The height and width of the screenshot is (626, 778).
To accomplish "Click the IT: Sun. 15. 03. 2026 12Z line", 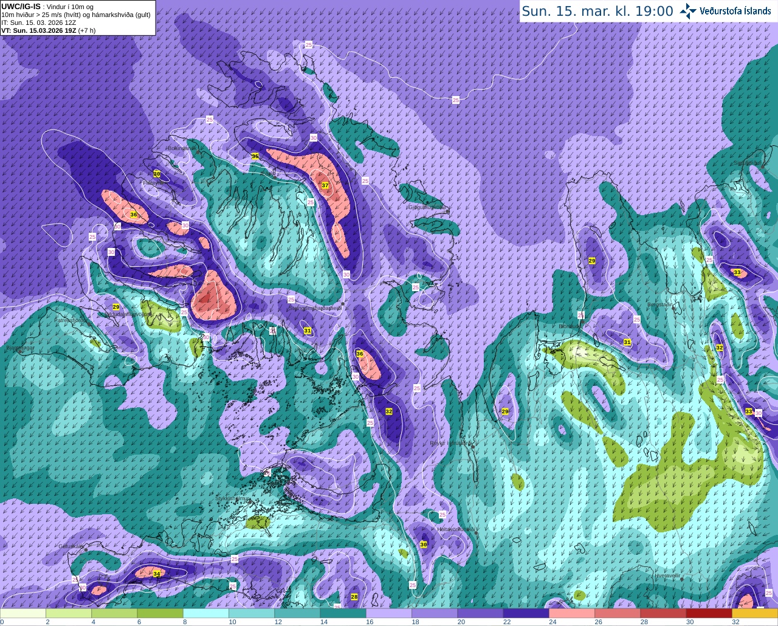I will coord(38,22).
